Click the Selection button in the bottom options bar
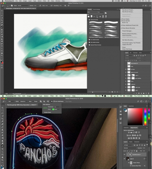 23,101
